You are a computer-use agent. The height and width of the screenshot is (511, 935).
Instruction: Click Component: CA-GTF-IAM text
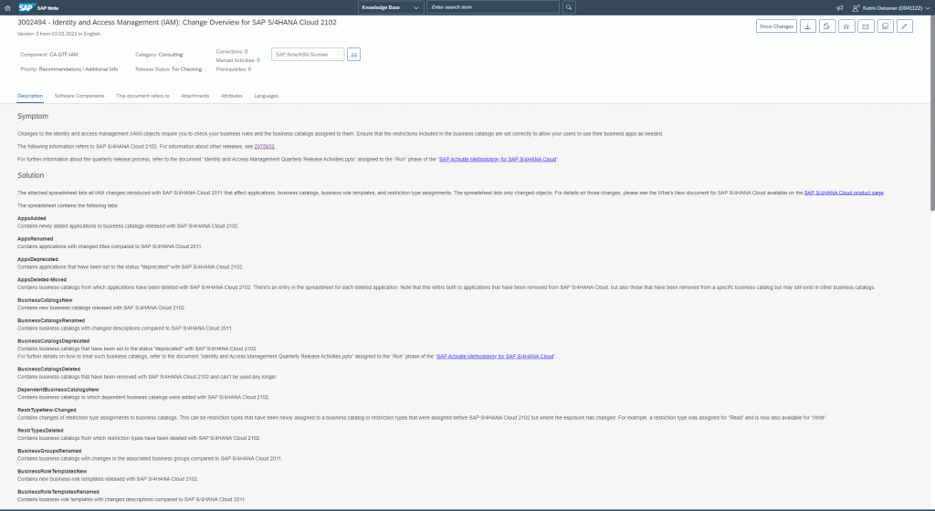point(49,54)
